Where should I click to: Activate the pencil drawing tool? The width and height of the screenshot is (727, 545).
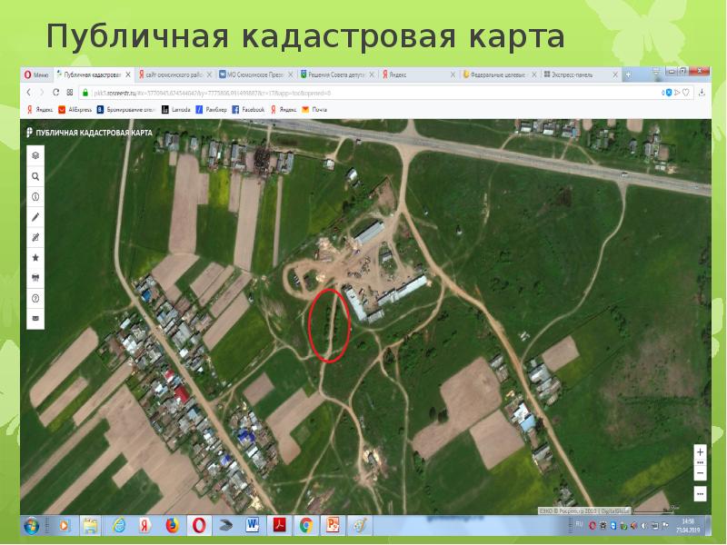[35, 216]
